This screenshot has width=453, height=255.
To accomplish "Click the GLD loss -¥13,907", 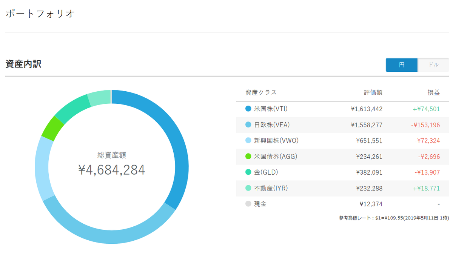I will tap(427, 172).
